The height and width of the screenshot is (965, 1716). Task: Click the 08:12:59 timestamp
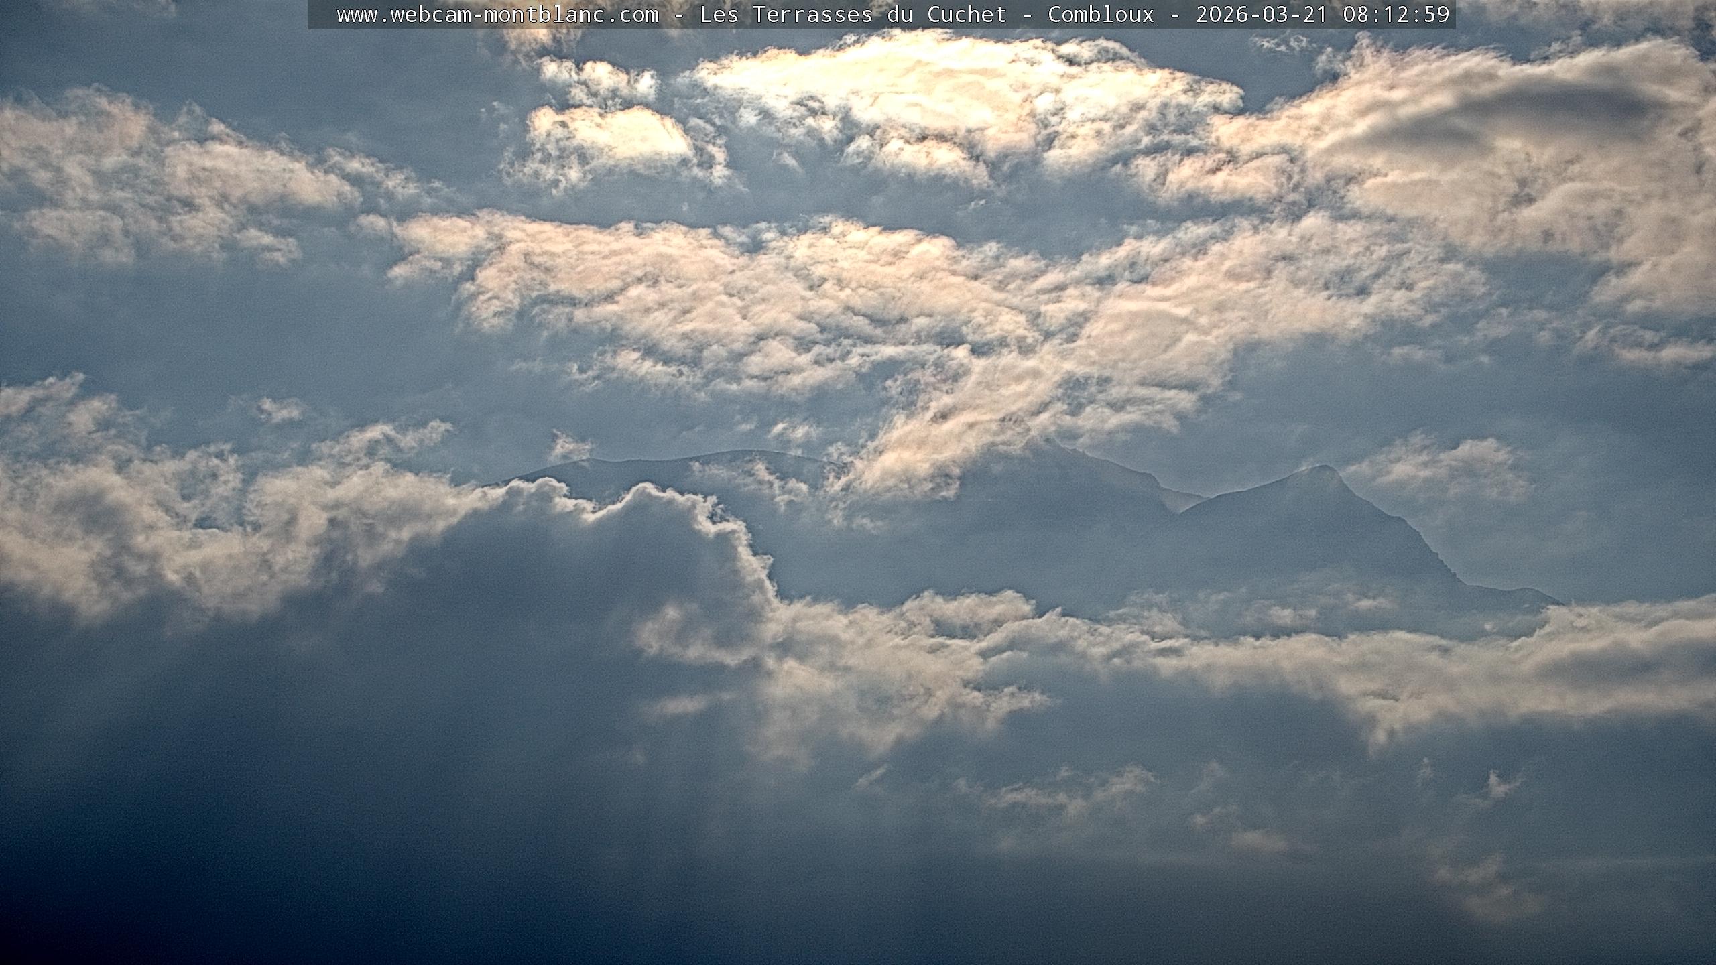coord(1396,15)
